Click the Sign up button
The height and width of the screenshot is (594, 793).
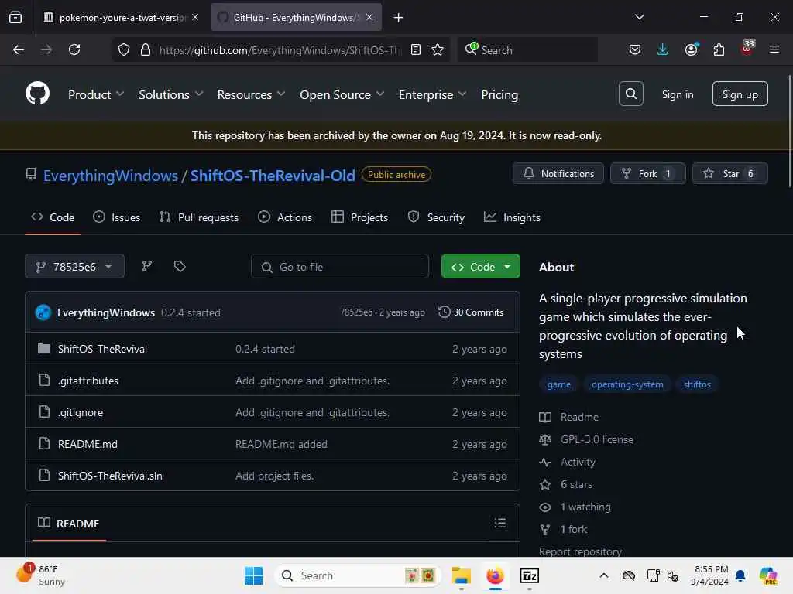[740, 94]
